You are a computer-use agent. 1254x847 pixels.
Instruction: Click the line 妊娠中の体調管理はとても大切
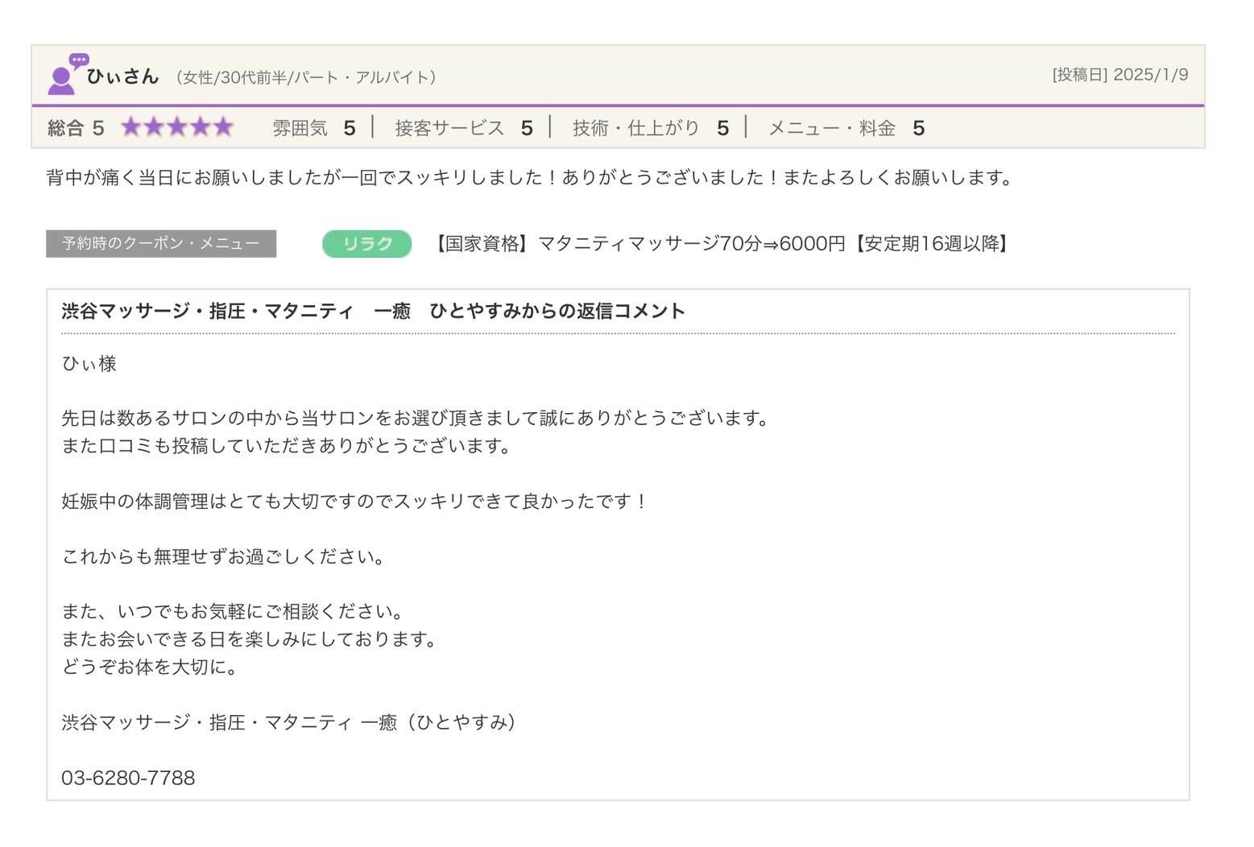coord(355,502)
